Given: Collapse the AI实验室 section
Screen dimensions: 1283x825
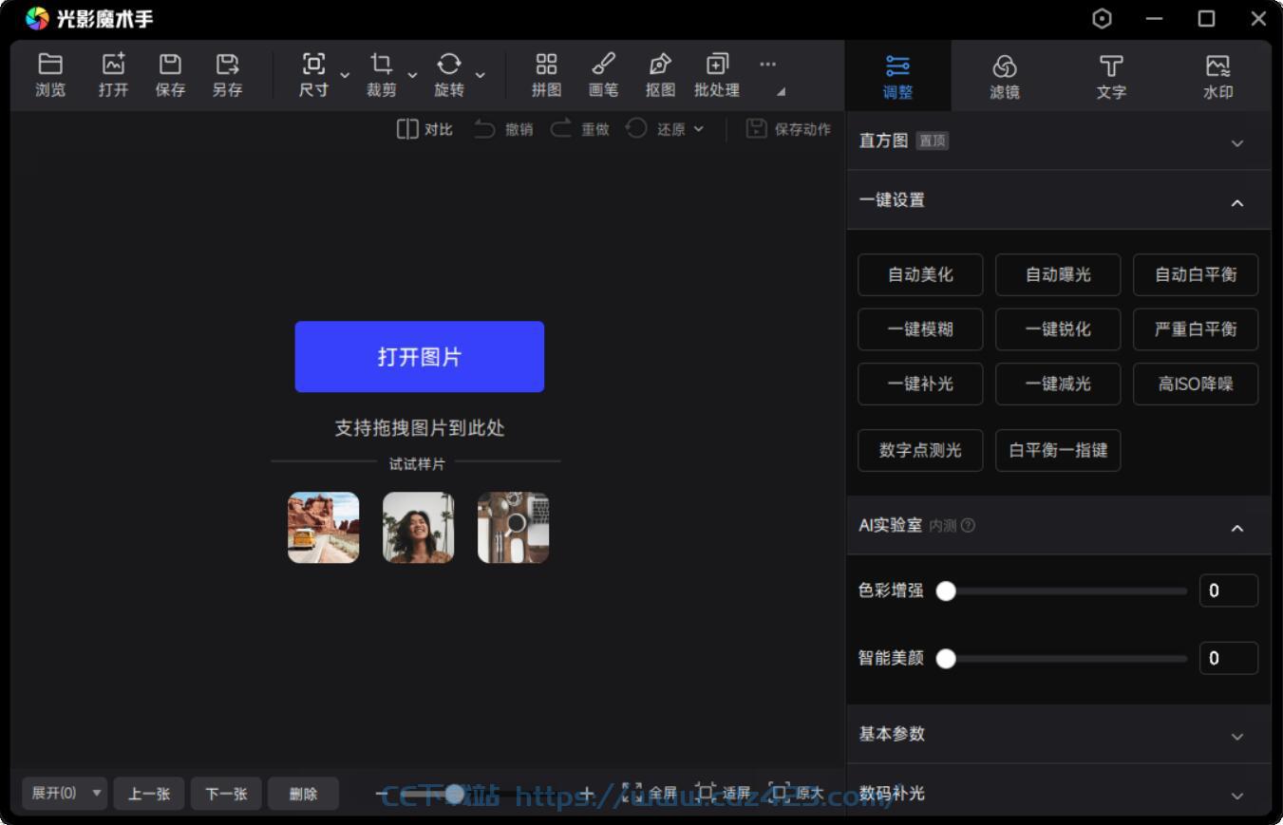Looking at the screenshot, I should (1236, 528).
